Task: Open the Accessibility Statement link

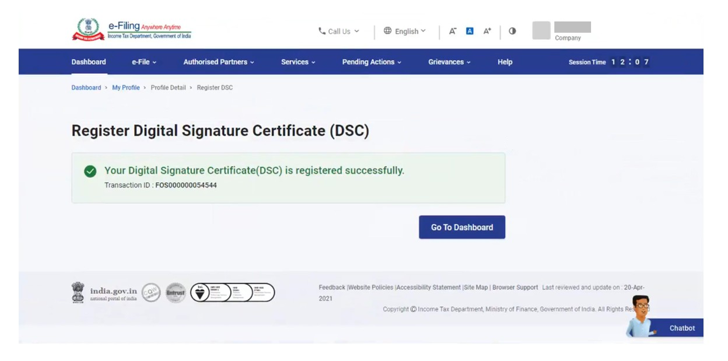Action: (x=429, y=287)
